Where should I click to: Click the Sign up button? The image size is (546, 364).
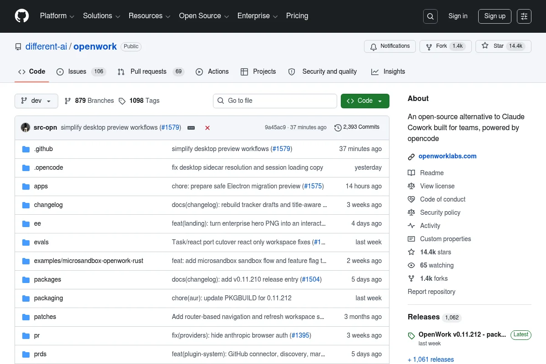pos(495,16)
